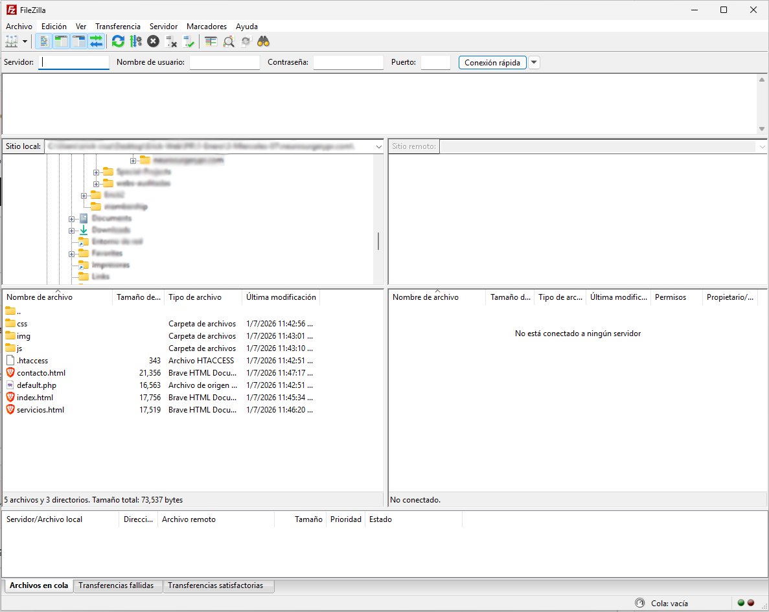The height and width of the screenshot is (612, 769).
Task: Switch to the Transferencias fallidas tab
Action: [117, 585]
